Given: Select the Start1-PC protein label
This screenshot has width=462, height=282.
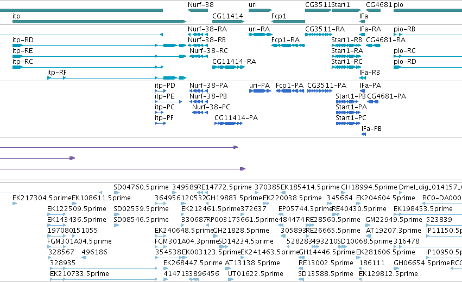Looking at the screenshot, I should pos(351,118).
